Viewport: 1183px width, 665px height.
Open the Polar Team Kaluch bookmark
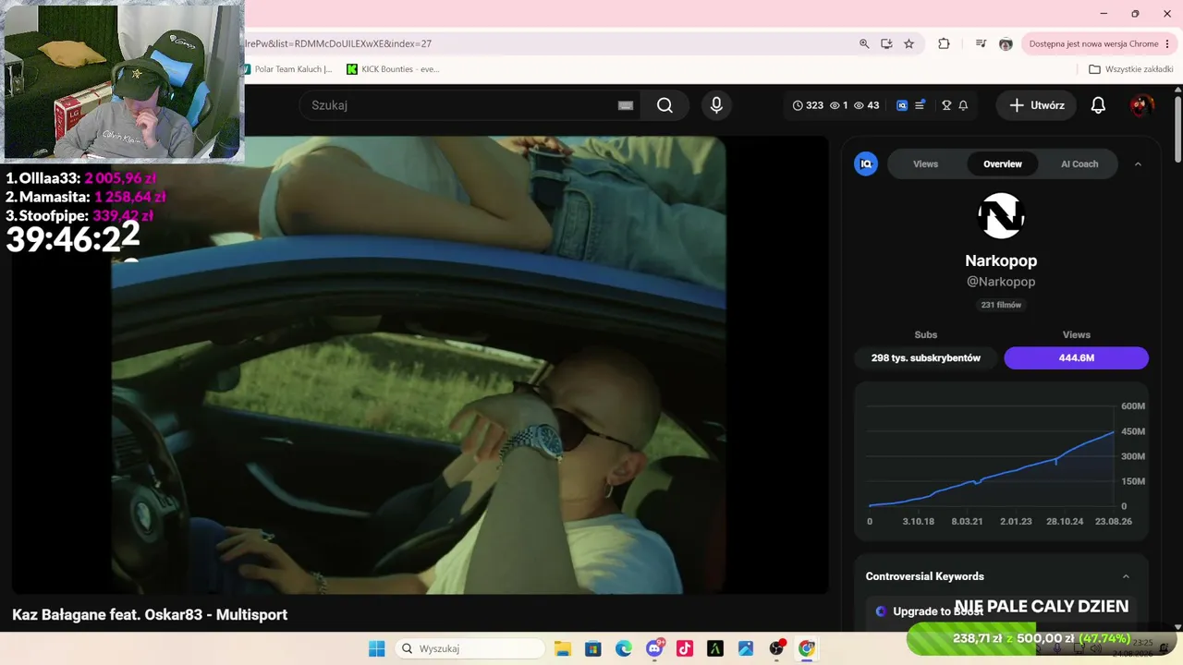tap(289, 69)
